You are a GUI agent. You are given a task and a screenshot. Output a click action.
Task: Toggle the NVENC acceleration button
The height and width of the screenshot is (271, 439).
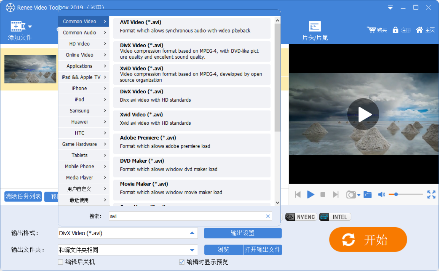pos(301,217)
